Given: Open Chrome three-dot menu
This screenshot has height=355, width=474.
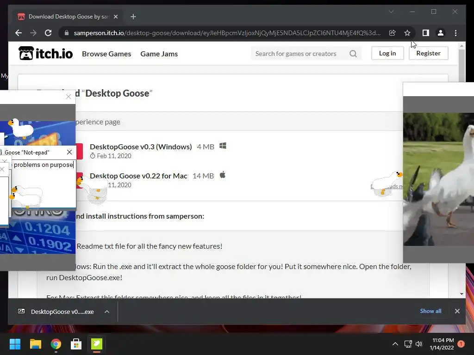Looking at the screenshot, I should [455, 33].
